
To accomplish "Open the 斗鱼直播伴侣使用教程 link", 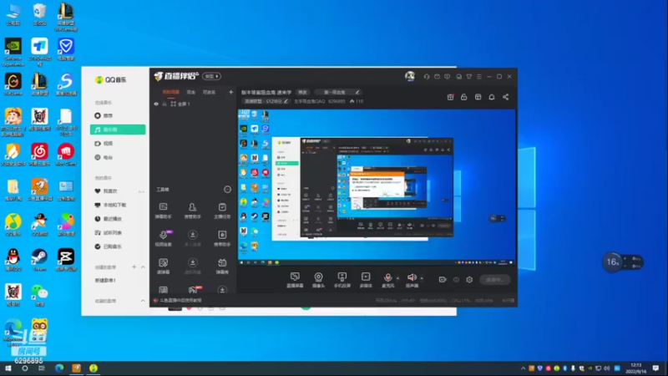I will coord(180,301).
